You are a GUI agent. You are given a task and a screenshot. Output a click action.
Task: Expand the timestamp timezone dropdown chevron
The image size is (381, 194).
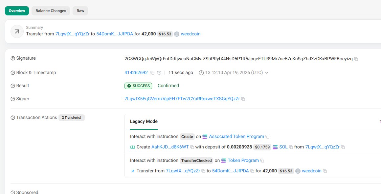pos(267,73)
